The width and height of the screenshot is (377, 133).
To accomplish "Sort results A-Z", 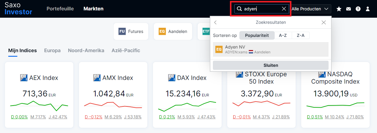I will click(x=283, y=35).
